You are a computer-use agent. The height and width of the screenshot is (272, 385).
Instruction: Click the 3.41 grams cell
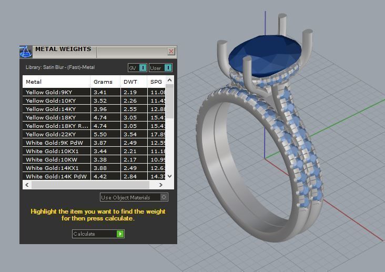pos(106,93)
